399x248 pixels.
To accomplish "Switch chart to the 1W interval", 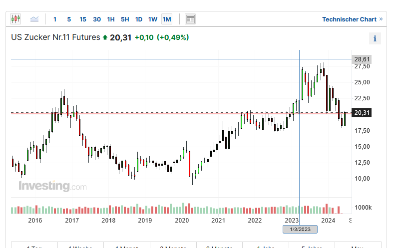I will (x=153, y=19).
